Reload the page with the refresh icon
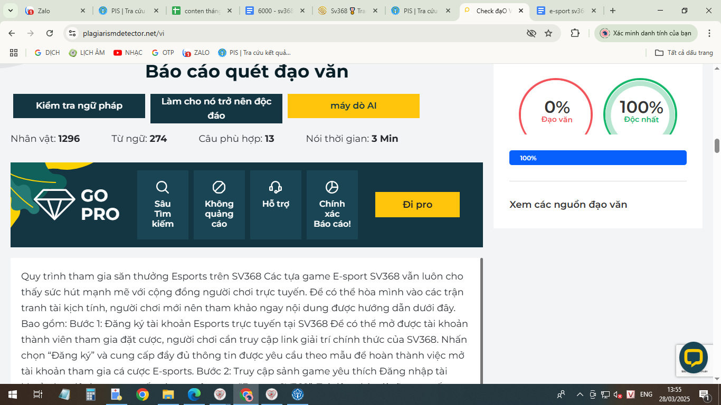721x405 pixels. click(x=50, y=33)
